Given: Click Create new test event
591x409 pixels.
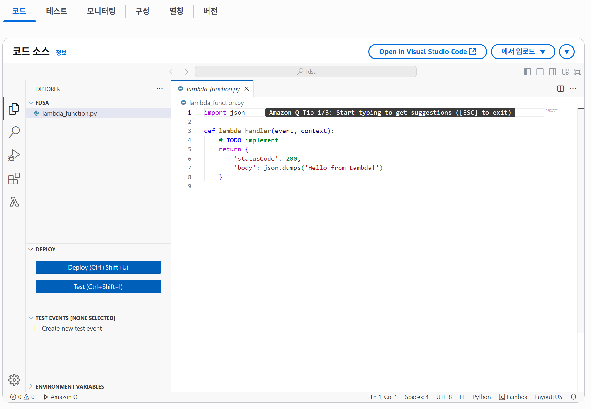Looking at the screenshot, I should pos(67,328).
